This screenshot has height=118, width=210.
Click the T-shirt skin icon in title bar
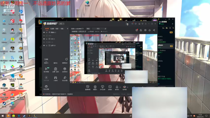(143, 24)
